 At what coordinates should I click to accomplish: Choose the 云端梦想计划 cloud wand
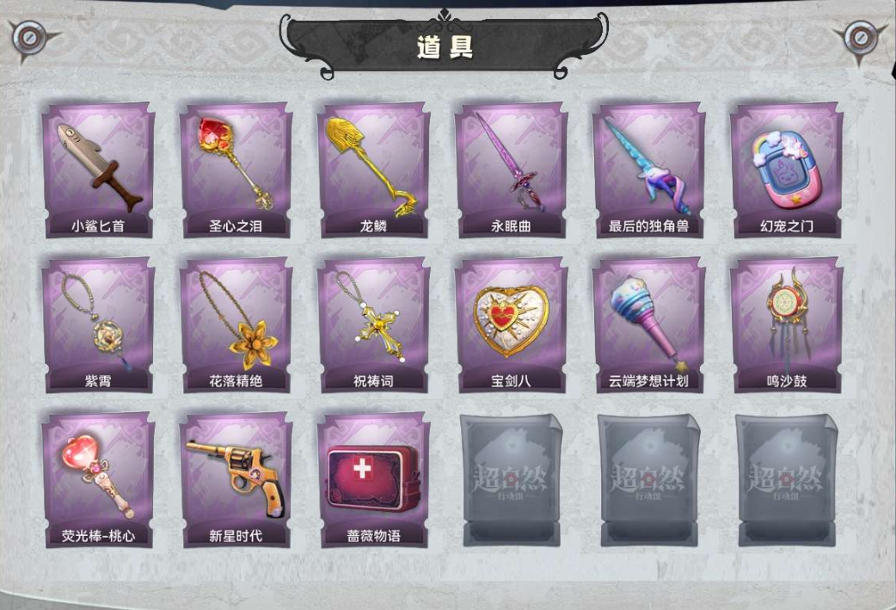tap(648, 324)
